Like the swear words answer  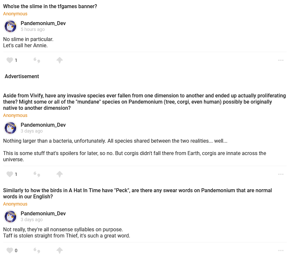click(10, 250)
